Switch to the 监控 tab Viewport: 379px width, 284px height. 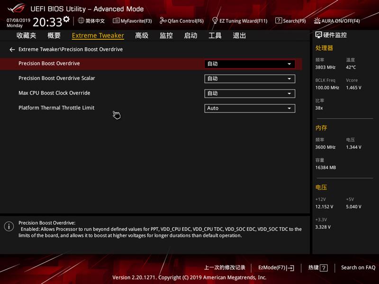[167, 35]
